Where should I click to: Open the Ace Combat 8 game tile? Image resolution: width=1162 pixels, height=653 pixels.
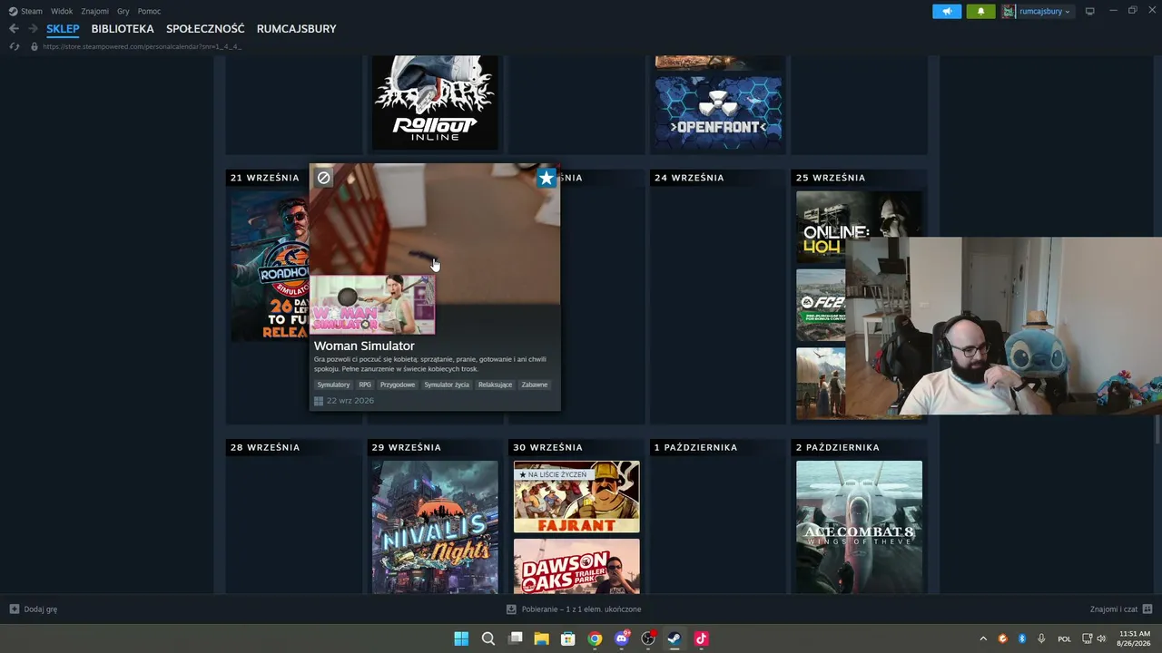coord(859,527)
